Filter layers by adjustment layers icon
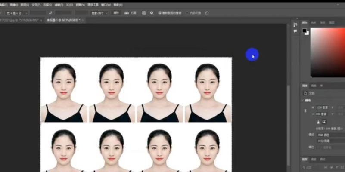The height and width of the screenshot is (172, 345). point(332,167)
